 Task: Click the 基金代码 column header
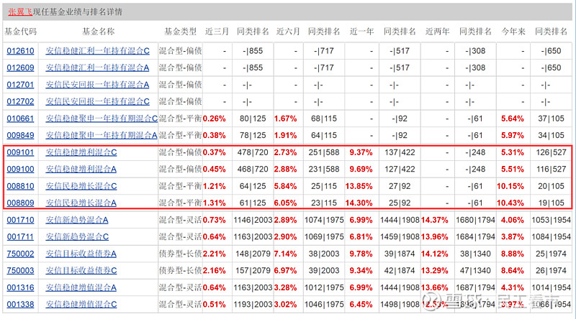tap(21, 32)
